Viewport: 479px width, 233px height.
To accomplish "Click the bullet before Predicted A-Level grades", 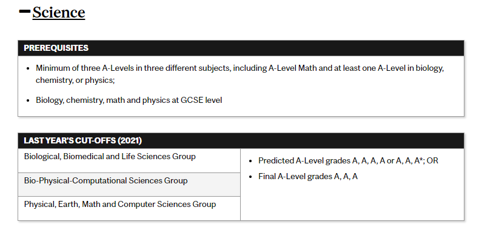I will click(250, 161).
